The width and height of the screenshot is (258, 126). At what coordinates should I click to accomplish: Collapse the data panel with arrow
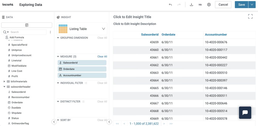pyautogui.click(x=54, y=122)
